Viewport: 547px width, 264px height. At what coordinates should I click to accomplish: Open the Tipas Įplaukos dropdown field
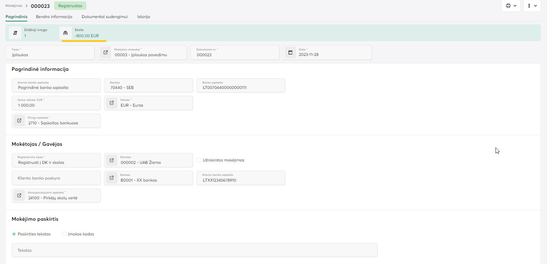click(x=50, y=53)
